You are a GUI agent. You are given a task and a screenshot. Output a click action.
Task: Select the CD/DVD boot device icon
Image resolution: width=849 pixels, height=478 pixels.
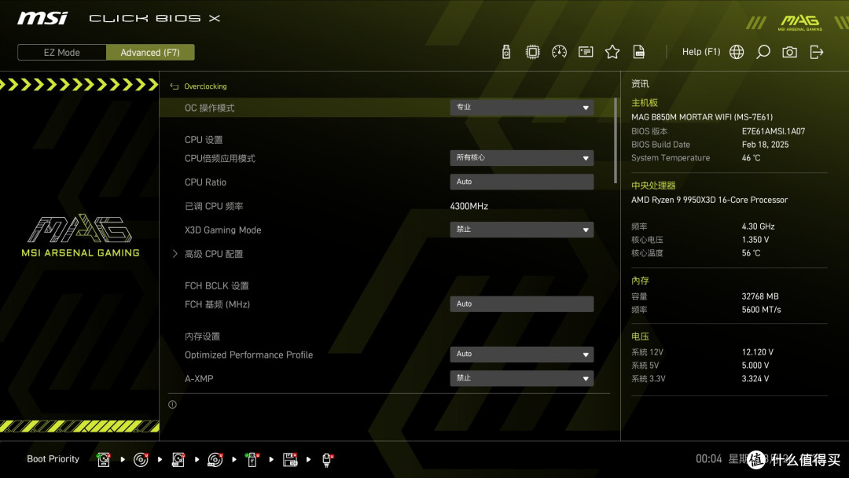[x=141, y=460]
